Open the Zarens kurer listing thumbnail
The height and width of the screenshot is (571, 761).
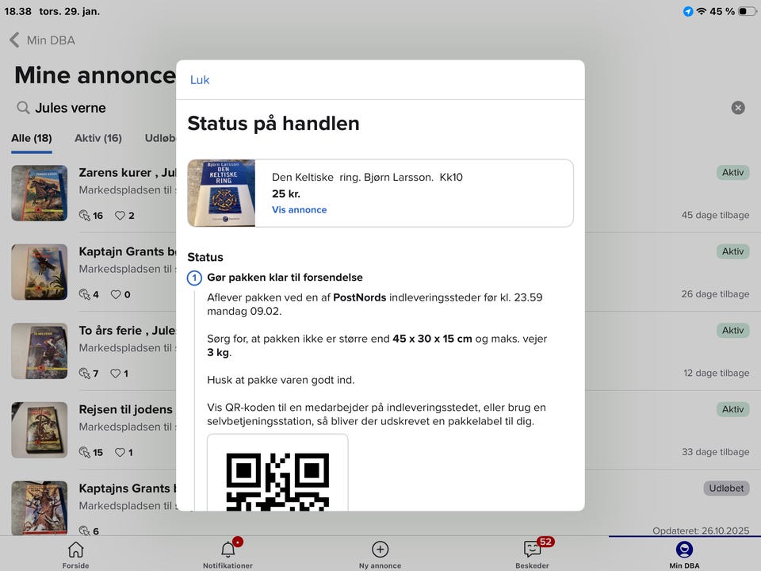coord(40,194)
